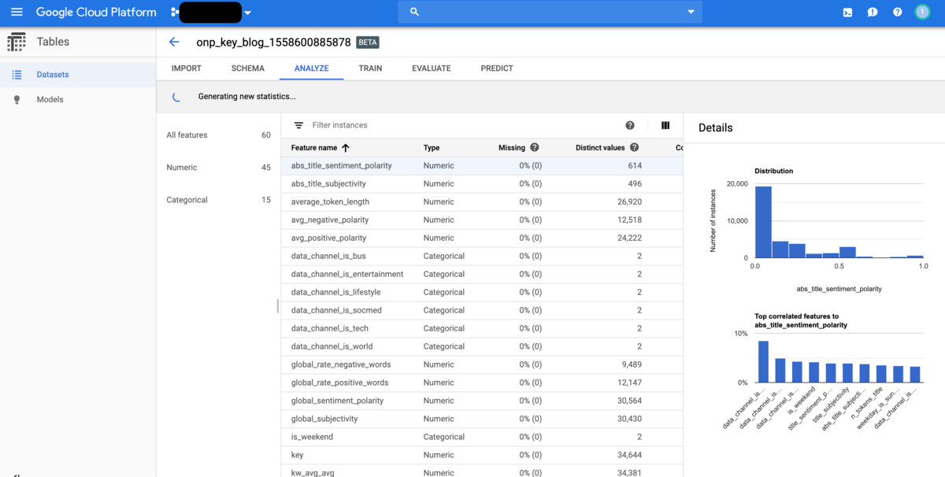Select the global_sentiment_polarity row
The height and width of the screenshot is (477, 945).
(482, 401)
